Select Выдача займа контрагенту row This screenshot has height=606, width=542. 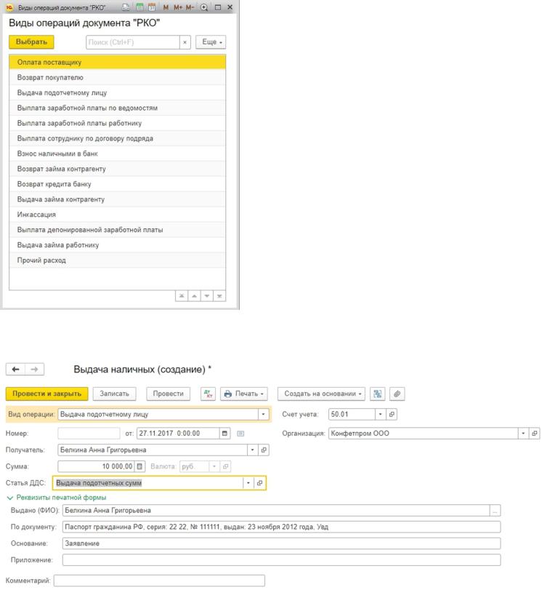tap(118, 199)
